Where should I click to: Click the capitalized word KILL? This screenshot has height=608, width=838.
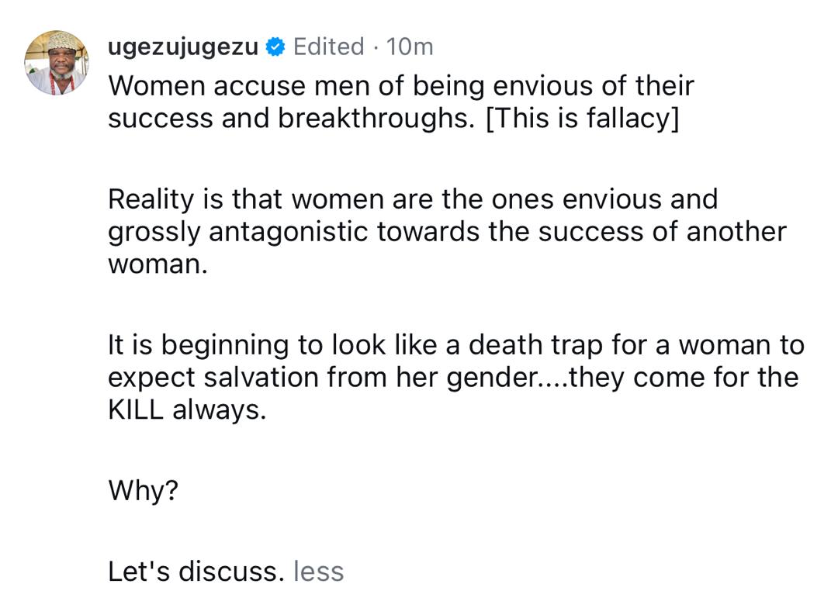136,410
